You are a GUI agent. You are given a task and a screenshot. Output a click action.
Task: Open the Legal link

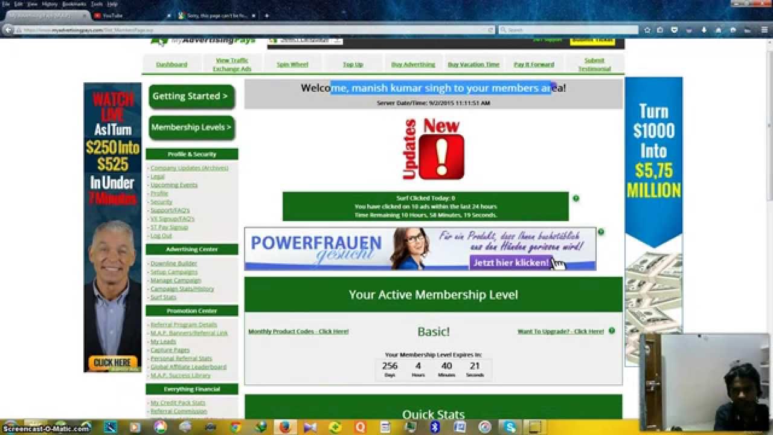157,176
